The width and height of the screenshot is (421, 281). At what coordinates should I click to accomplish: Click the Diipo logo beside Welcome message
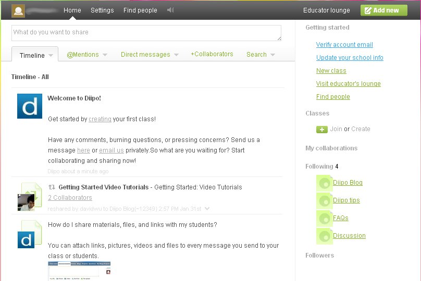(x=30, y=106)
